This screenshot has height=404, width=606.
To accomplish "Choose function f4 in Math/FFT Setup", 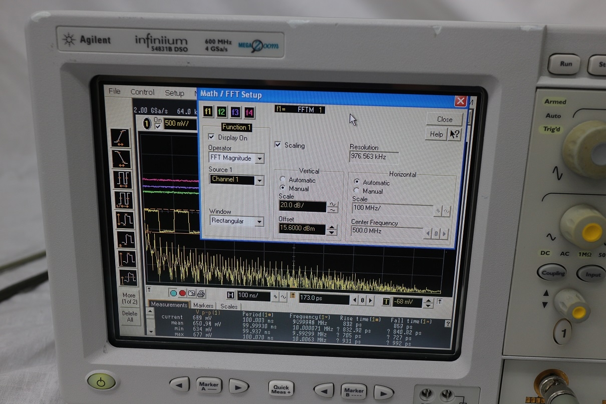I will [249, 112].
